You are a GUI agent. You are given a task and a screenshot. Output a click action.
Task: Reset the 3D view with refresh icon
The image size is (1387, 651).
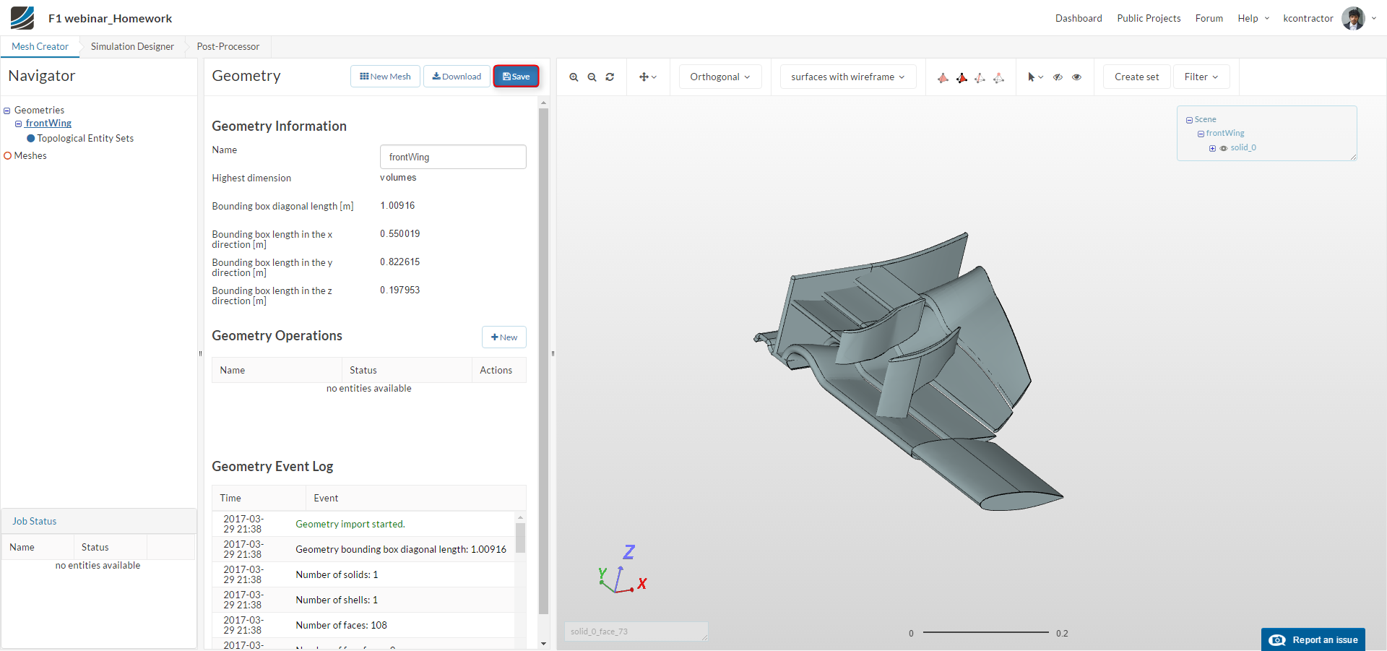tap(610, 77)
